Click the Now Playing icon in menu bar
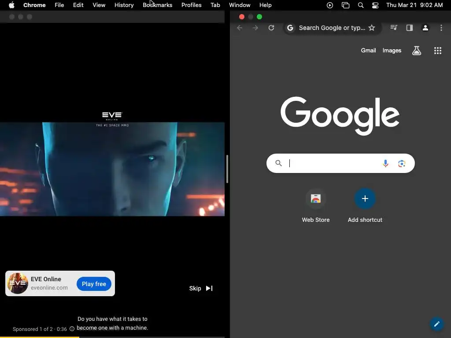The image size is (451, 338). coord(330,5)
